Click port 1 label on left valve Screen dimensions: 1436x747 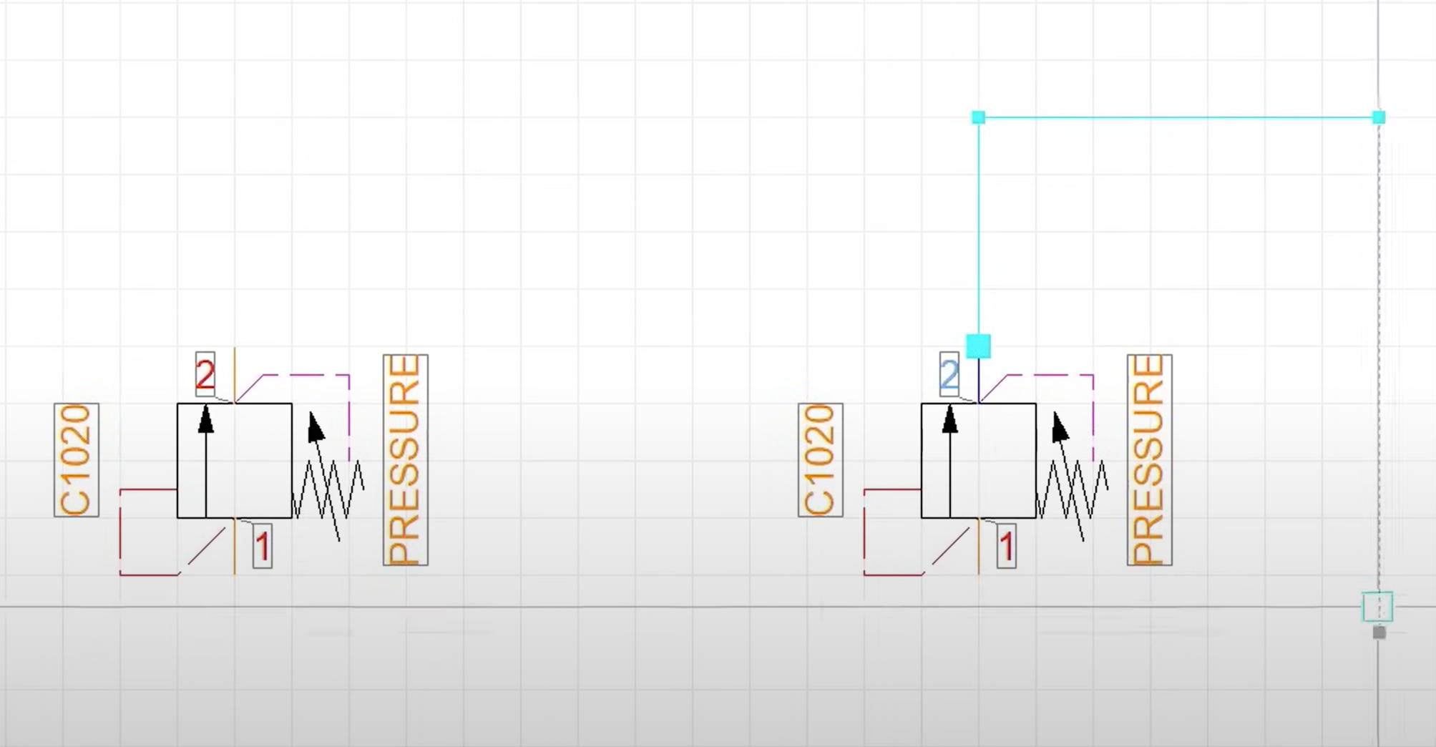coord(263,547)
